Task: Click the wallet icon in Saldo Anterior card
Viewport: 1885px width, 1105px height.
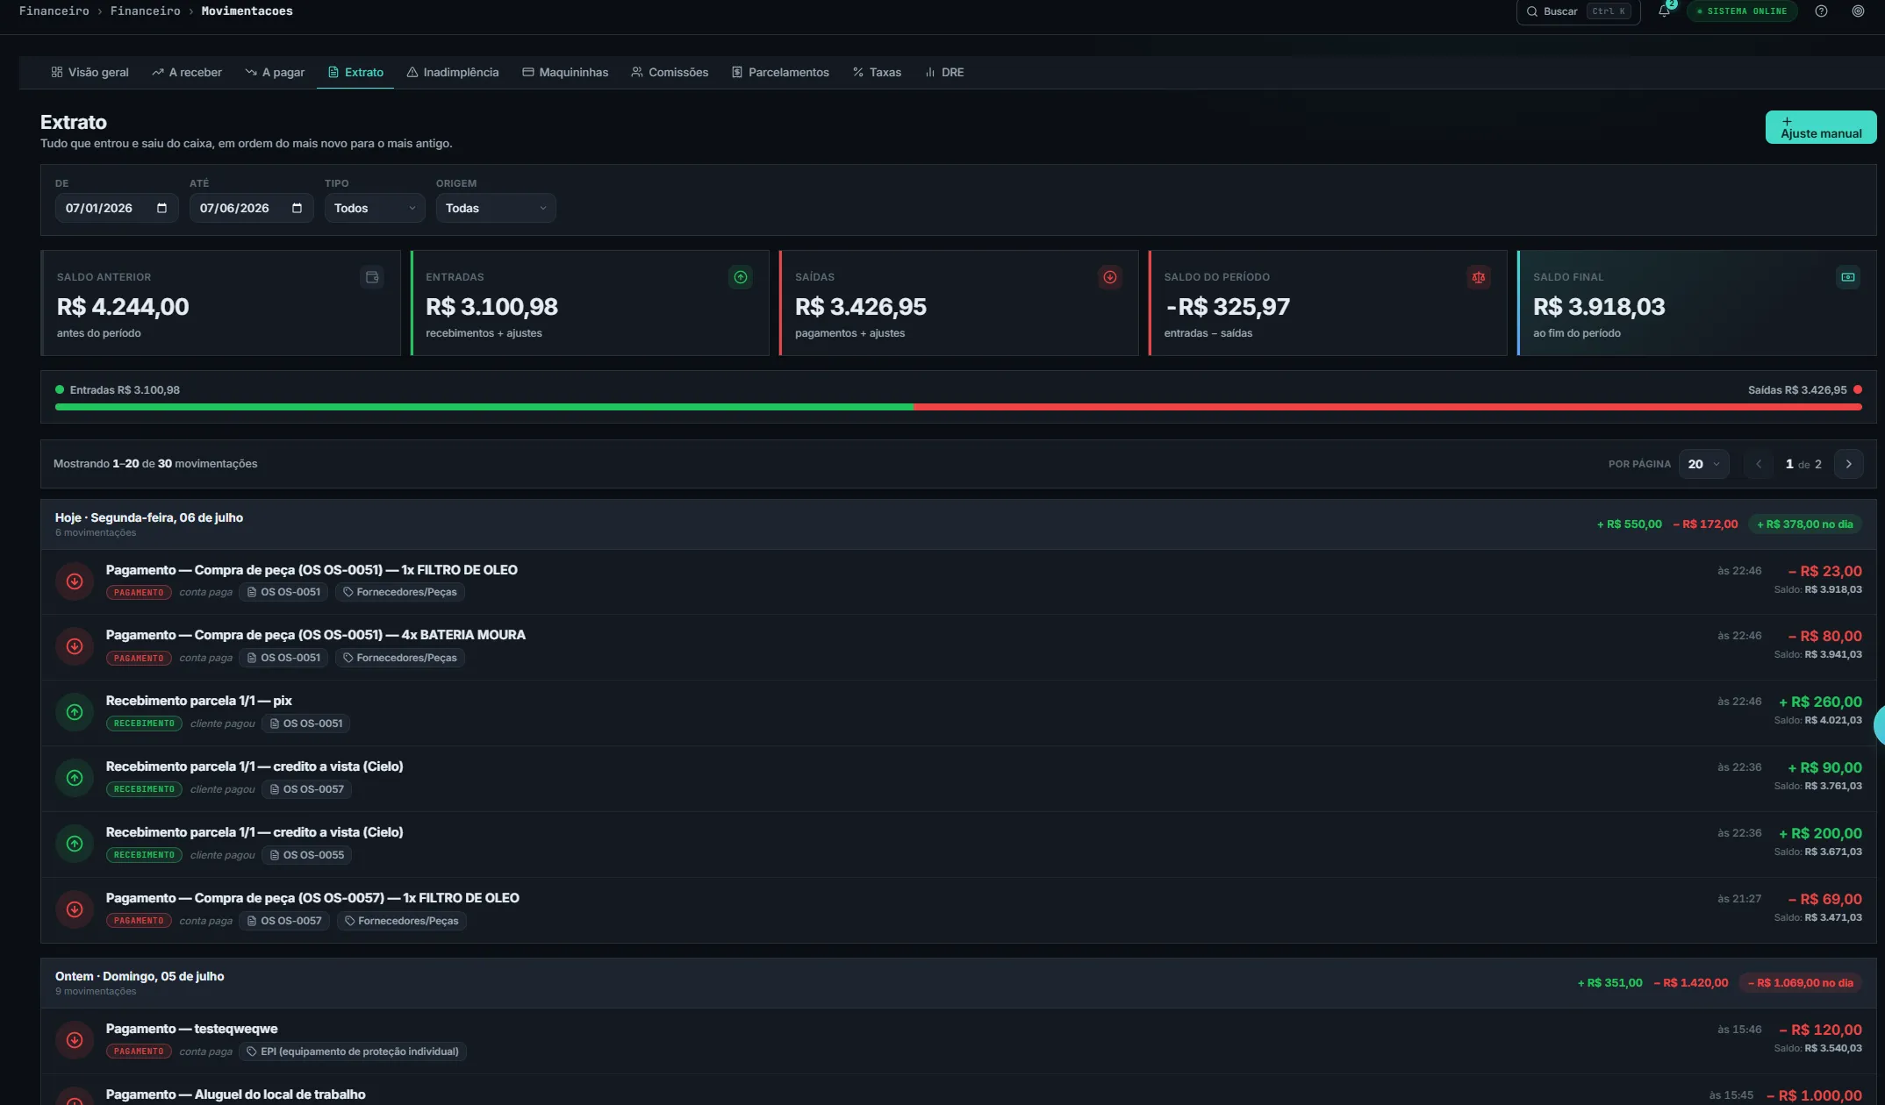Action: click(372, 277)
